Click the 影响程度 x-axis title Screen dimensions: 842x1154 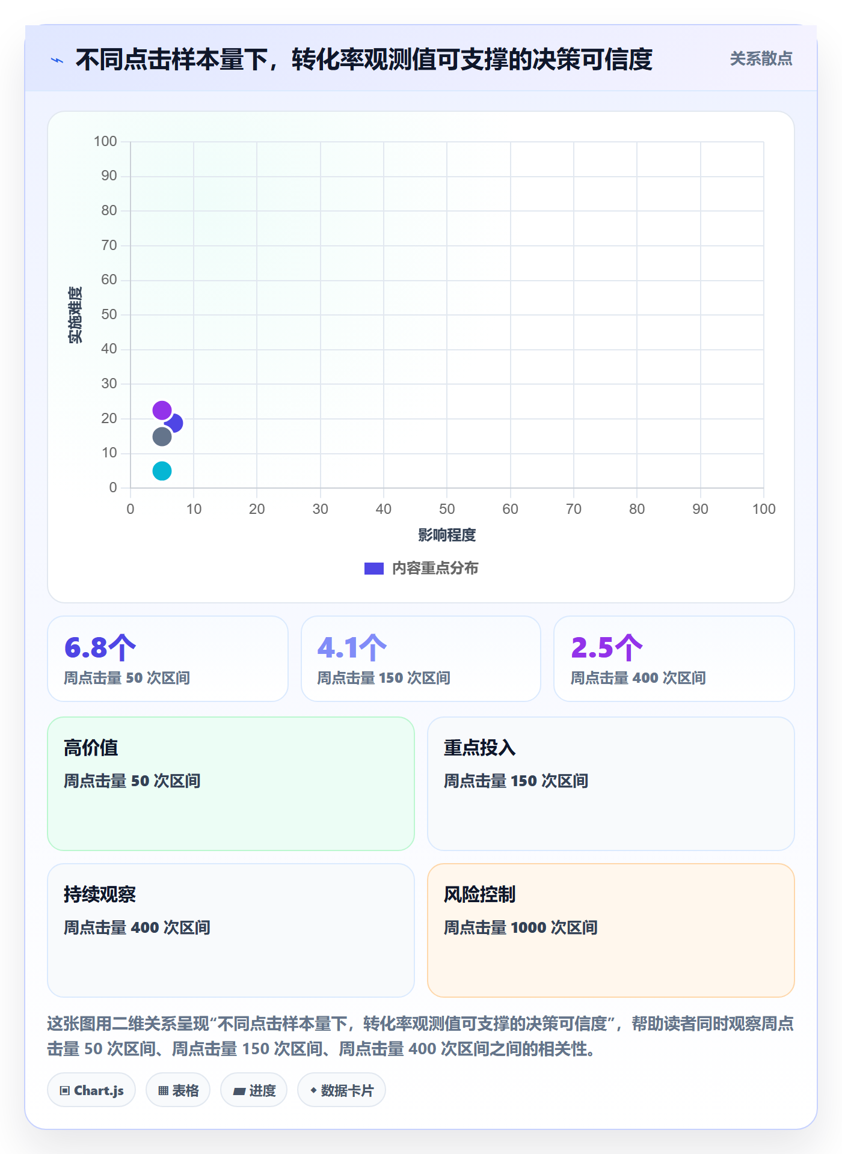click(447, 535)
